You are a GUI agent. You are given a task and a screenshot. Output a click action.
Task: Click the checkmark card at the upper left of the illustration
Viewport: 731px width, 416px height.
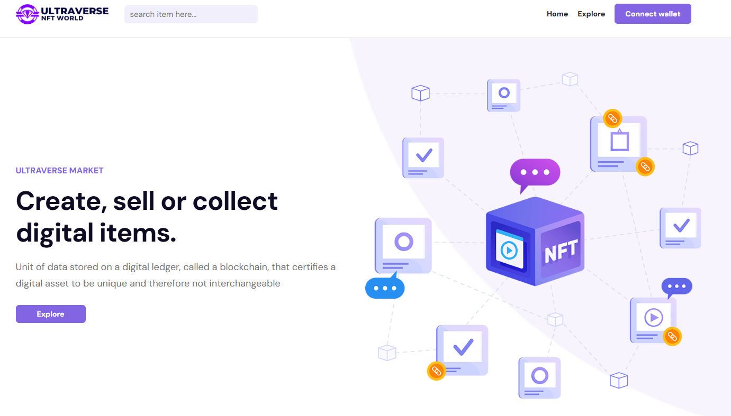point(423,158)
